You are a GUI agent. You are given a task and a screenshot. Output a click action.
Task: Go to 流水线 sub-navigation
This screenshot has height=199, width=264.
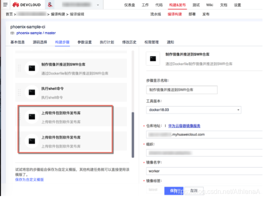point(156,14)
